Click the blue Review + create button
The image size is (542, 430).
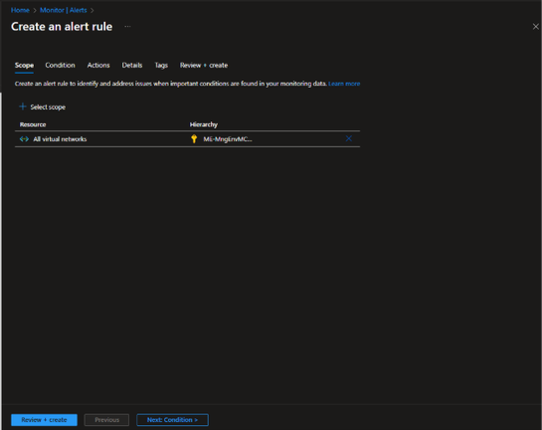[44, 420]
